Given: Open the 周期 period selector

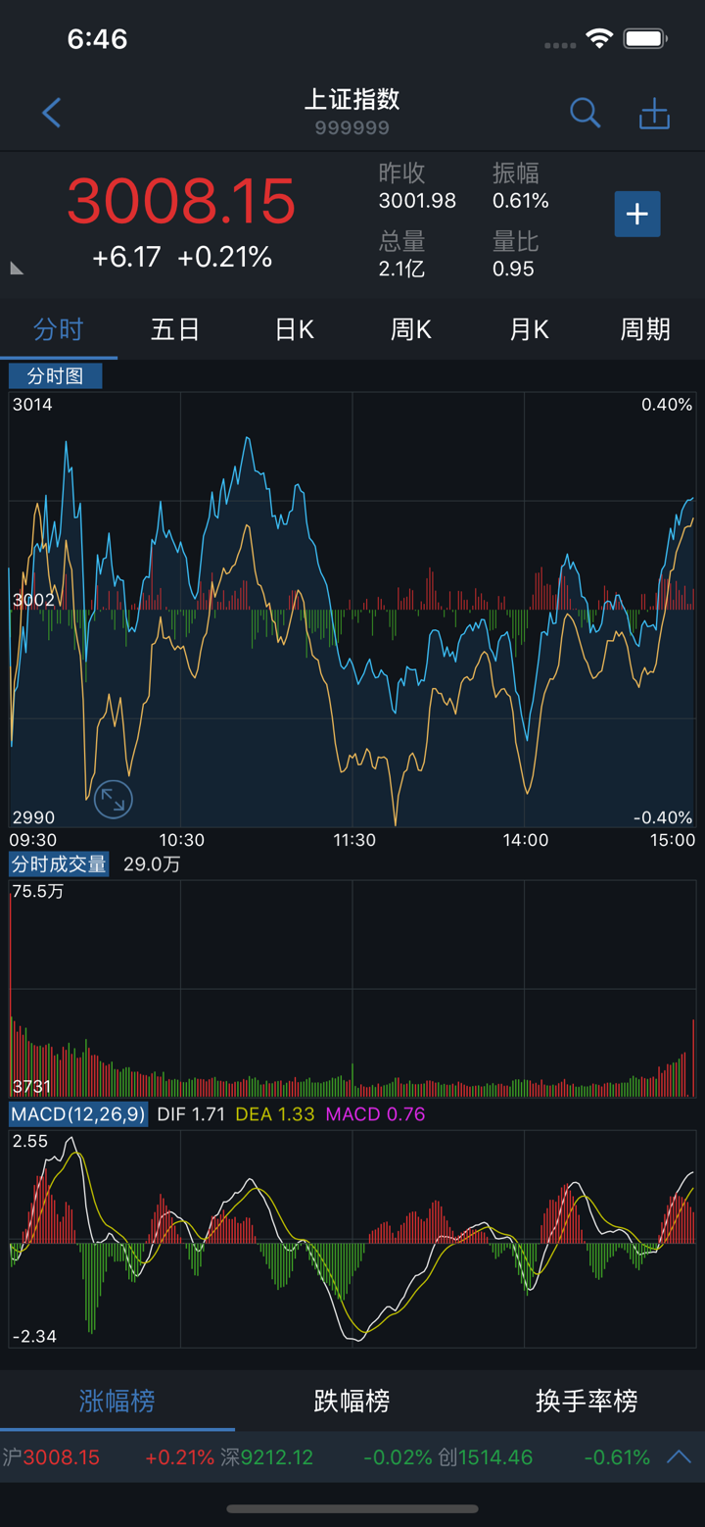Looking at the screenshot, I should pyautogui.click(x=645, y=329).
